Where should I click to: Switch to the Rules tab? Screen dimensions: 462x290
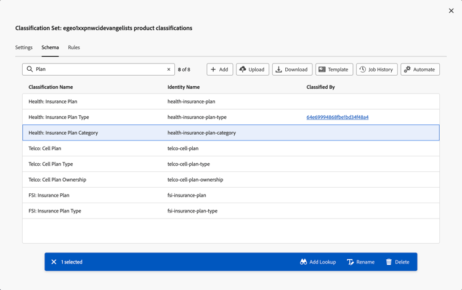74,47
